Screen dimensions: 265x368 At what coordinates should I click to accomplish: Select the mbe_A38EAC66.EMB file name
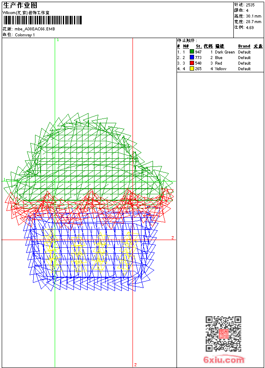pyautogui.click(x=35, y=29)
